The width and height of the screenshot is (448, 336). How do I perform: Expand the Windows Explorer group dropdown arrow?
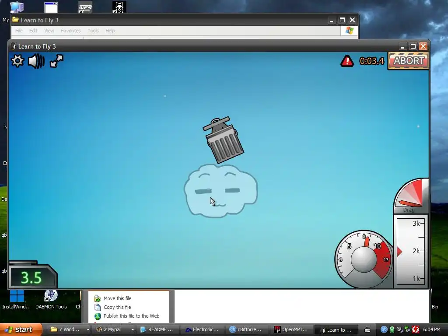(87, 330)
